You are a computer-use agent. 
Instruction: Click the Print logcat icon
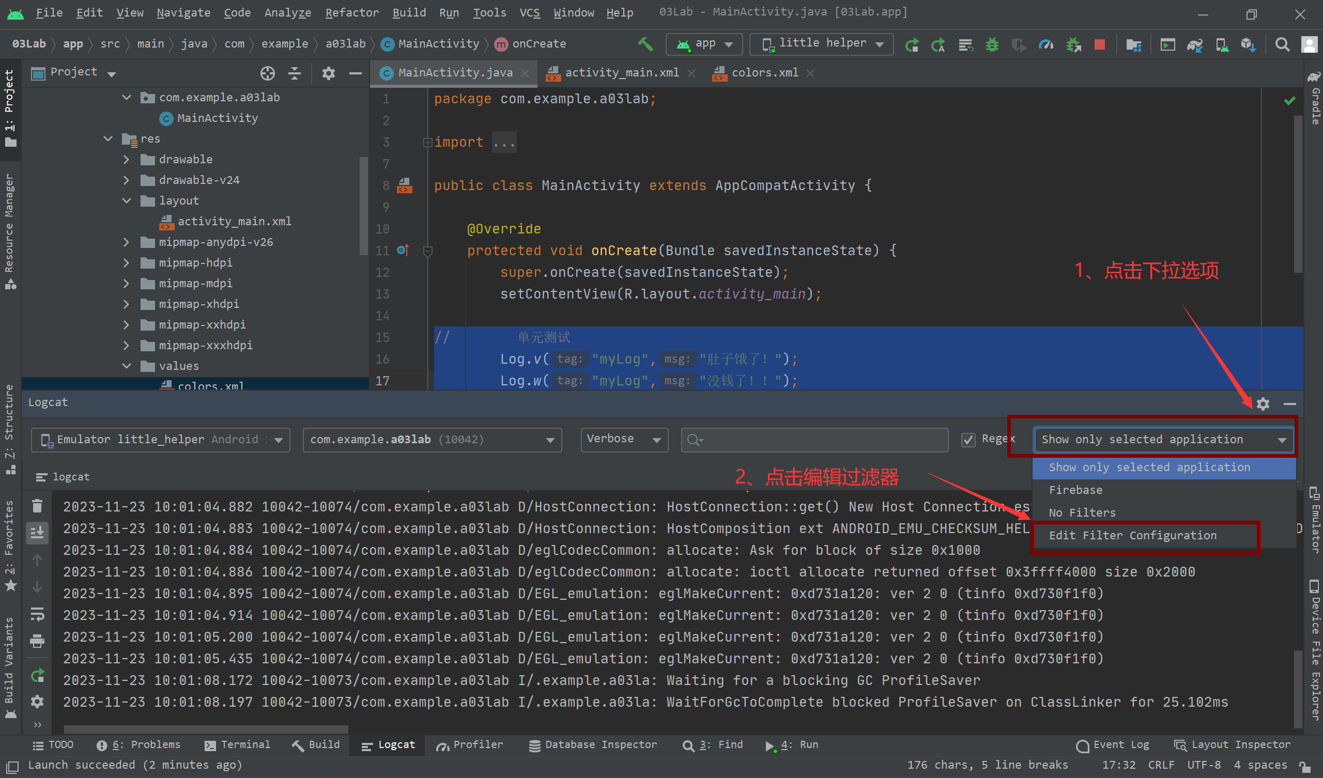pyautogui.click(x=37, y=641)
